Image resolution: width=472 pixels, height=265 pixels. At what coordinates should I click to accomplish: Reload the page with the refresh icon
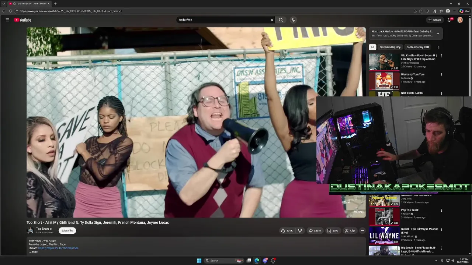pos(10,11)
